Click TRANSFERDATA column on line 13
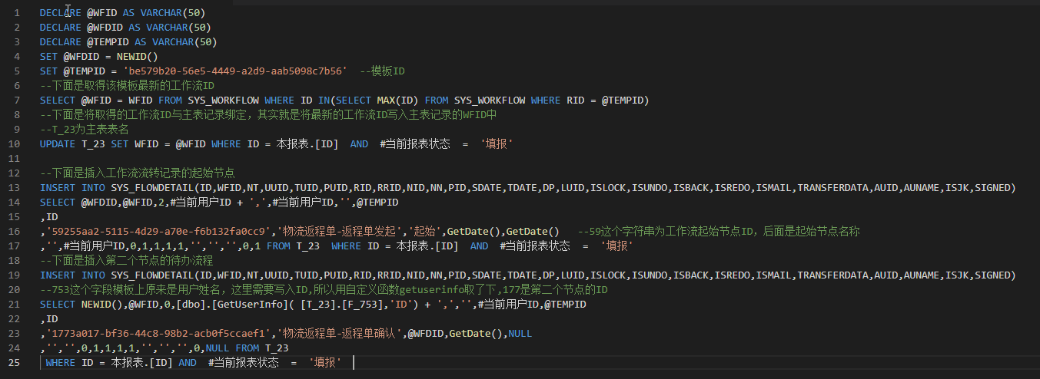 click(835, 188)
